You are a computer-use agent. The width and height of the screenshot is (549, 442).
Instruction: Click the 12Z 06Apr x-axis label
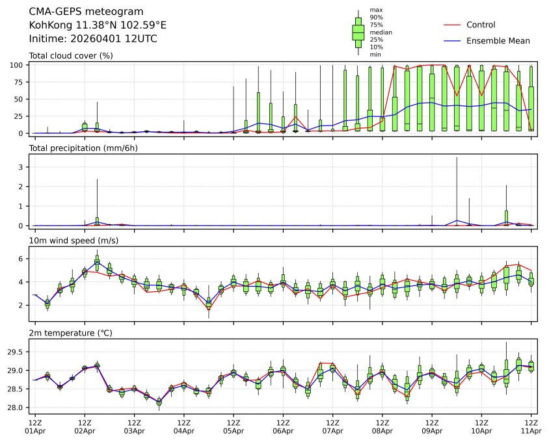point(283,427)
